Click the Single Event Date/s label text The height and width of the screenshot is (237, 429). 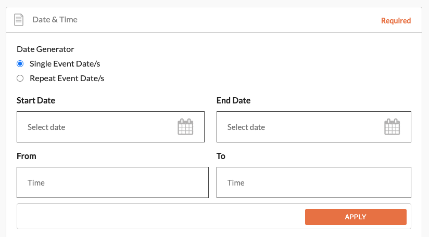coord(65,64)
